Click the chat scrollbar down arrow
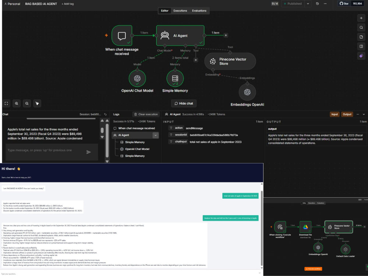Image resolution: width=368 pixels, height=276 pixels. pos(102,137)
